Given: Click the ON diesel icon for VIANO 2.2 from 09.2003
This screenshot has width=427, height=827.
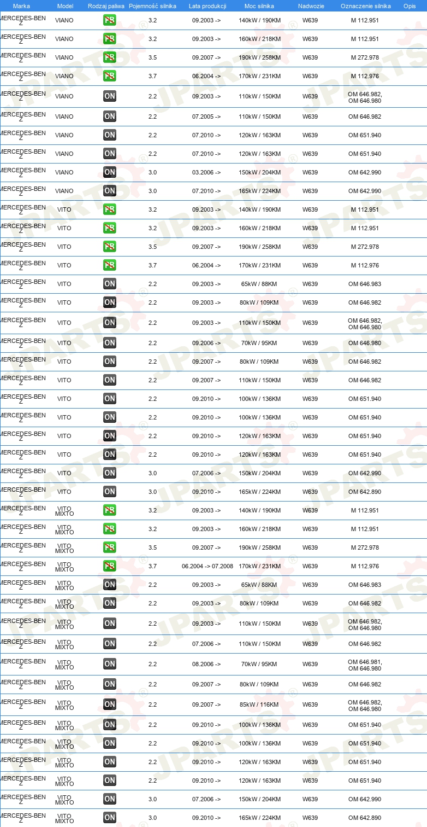Looking at the screenshot, I should 110,96.
